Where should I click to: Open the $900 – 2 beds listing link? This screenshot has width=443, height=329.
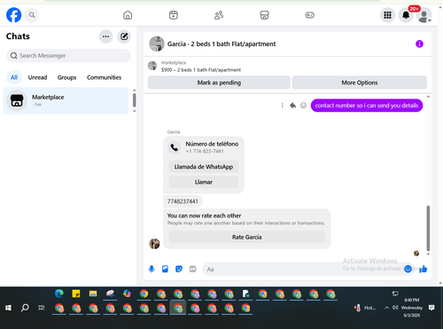point(201,70)
